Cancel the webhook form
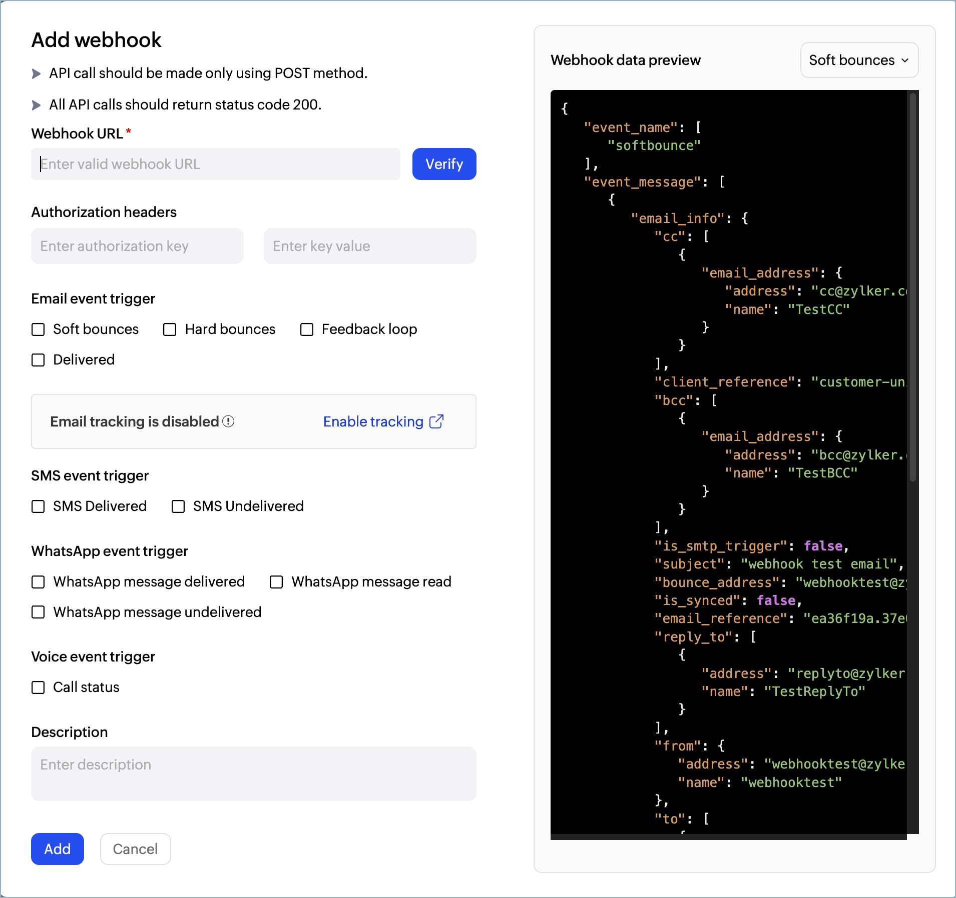 tap(135, 849)
